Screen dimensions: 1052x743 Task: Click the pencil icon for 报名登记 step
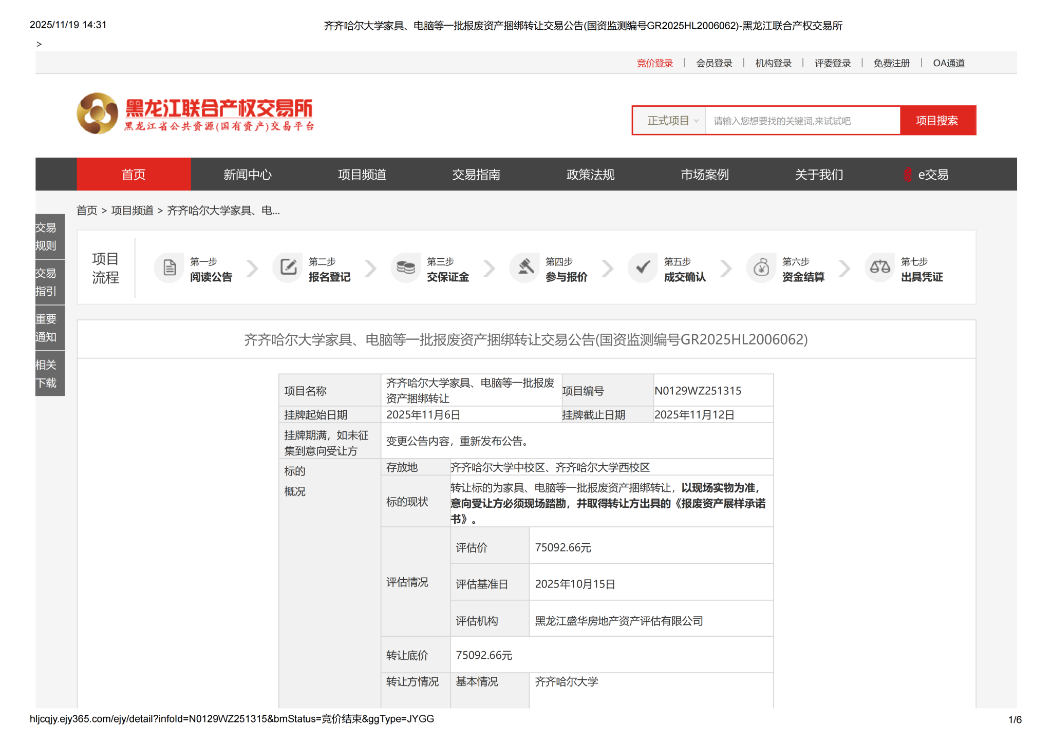(x=288, y=268)
